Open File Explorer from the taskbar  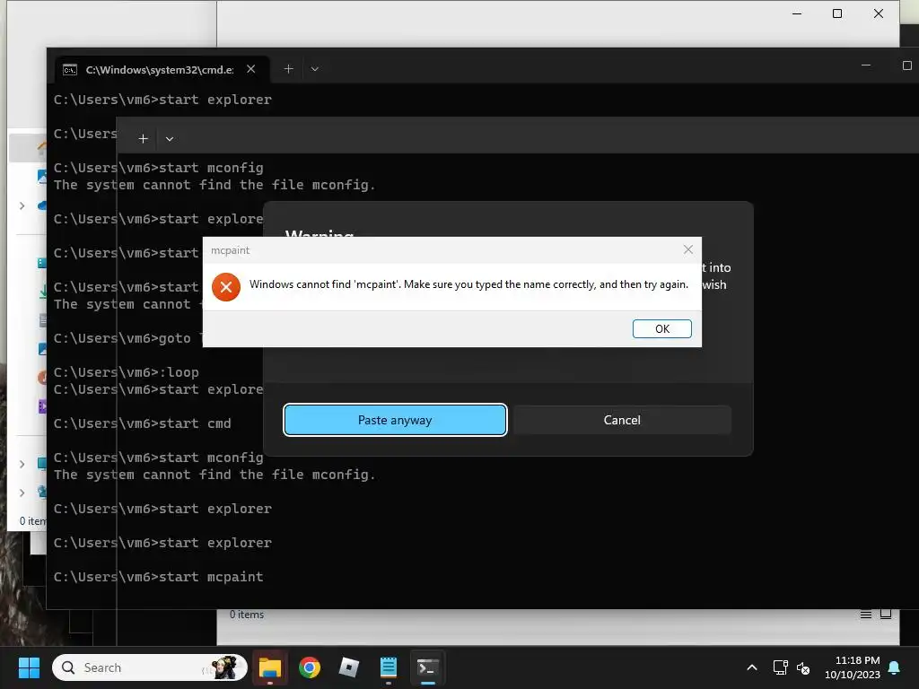click(x=270, y=667)
